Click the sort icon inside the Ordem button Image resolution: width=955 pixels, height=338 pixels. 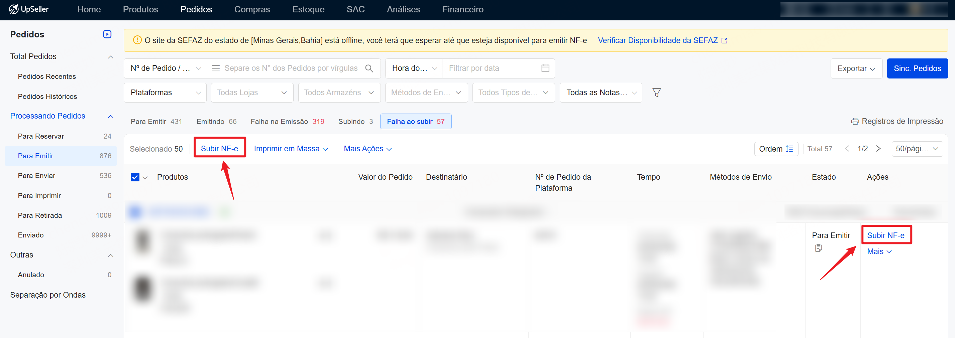pos(790,148)
